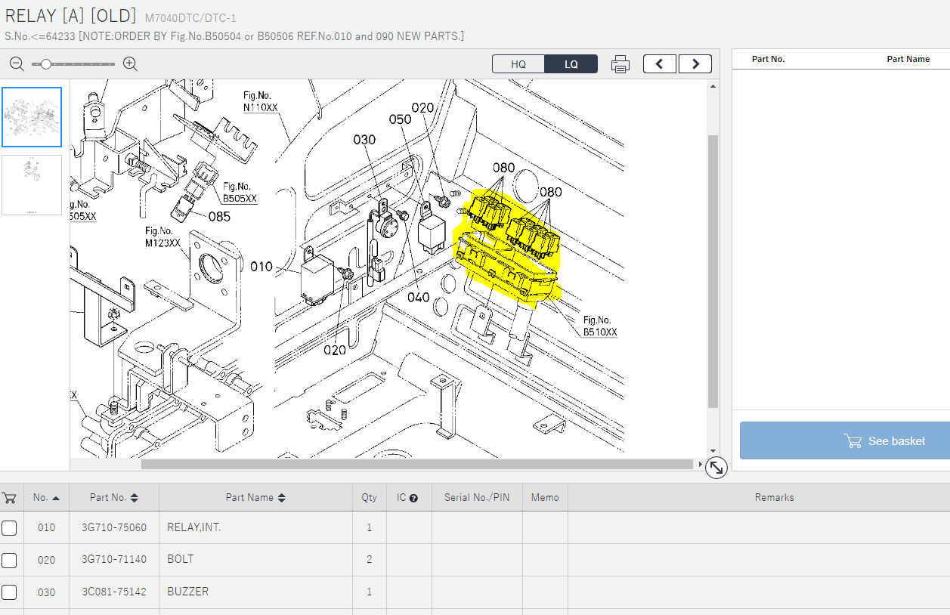Viewport: 950px width, 615px height.
Task: Click the zoom in magnifier icon
Action: (x=130, y=64)
